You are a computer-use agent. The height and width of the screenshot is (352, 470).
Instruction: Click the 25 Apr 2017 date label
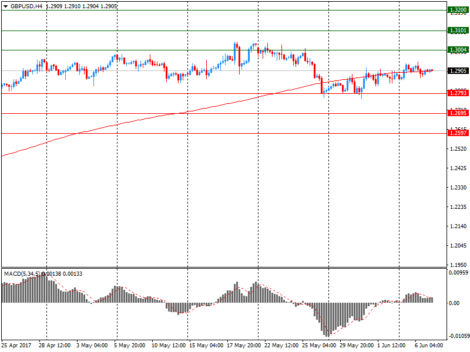point(16,346)
